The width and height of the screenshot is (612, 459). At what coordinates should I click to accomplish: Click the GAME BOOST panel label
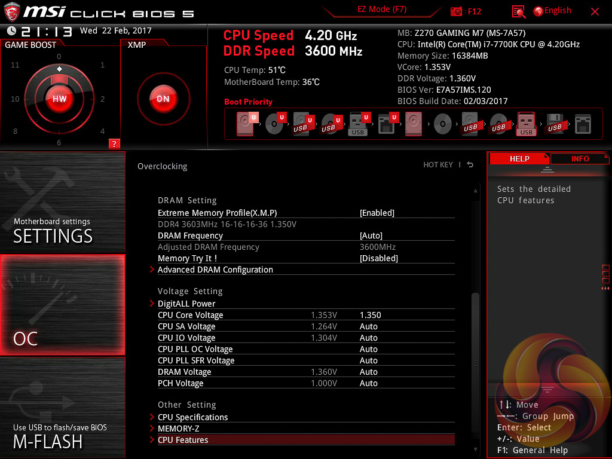(x=30, y=45)
